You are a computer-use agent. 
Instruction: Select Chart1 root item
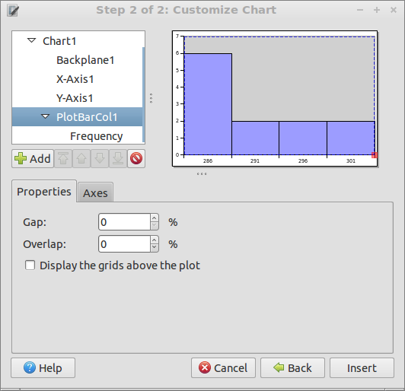click(x=59, y=41)
